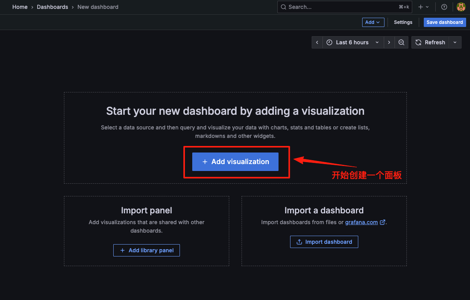Click the Add visualization button
Viewport: 470px width, 300px height.
point(235,162)
